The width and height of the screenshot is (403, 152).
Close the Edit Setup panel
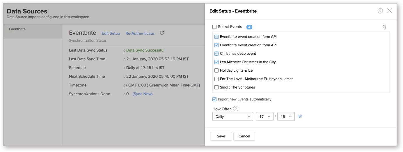tap(390, 11)
